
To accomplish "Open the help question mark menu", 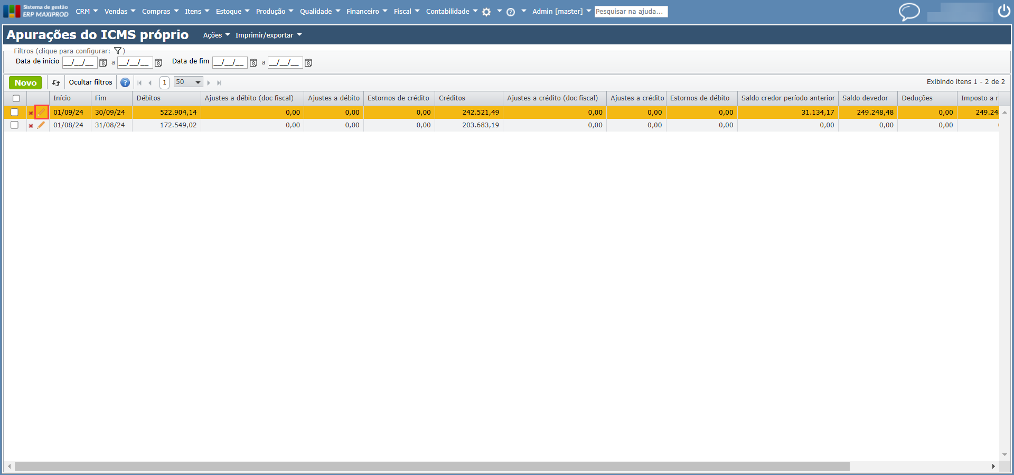I will 511,12.
